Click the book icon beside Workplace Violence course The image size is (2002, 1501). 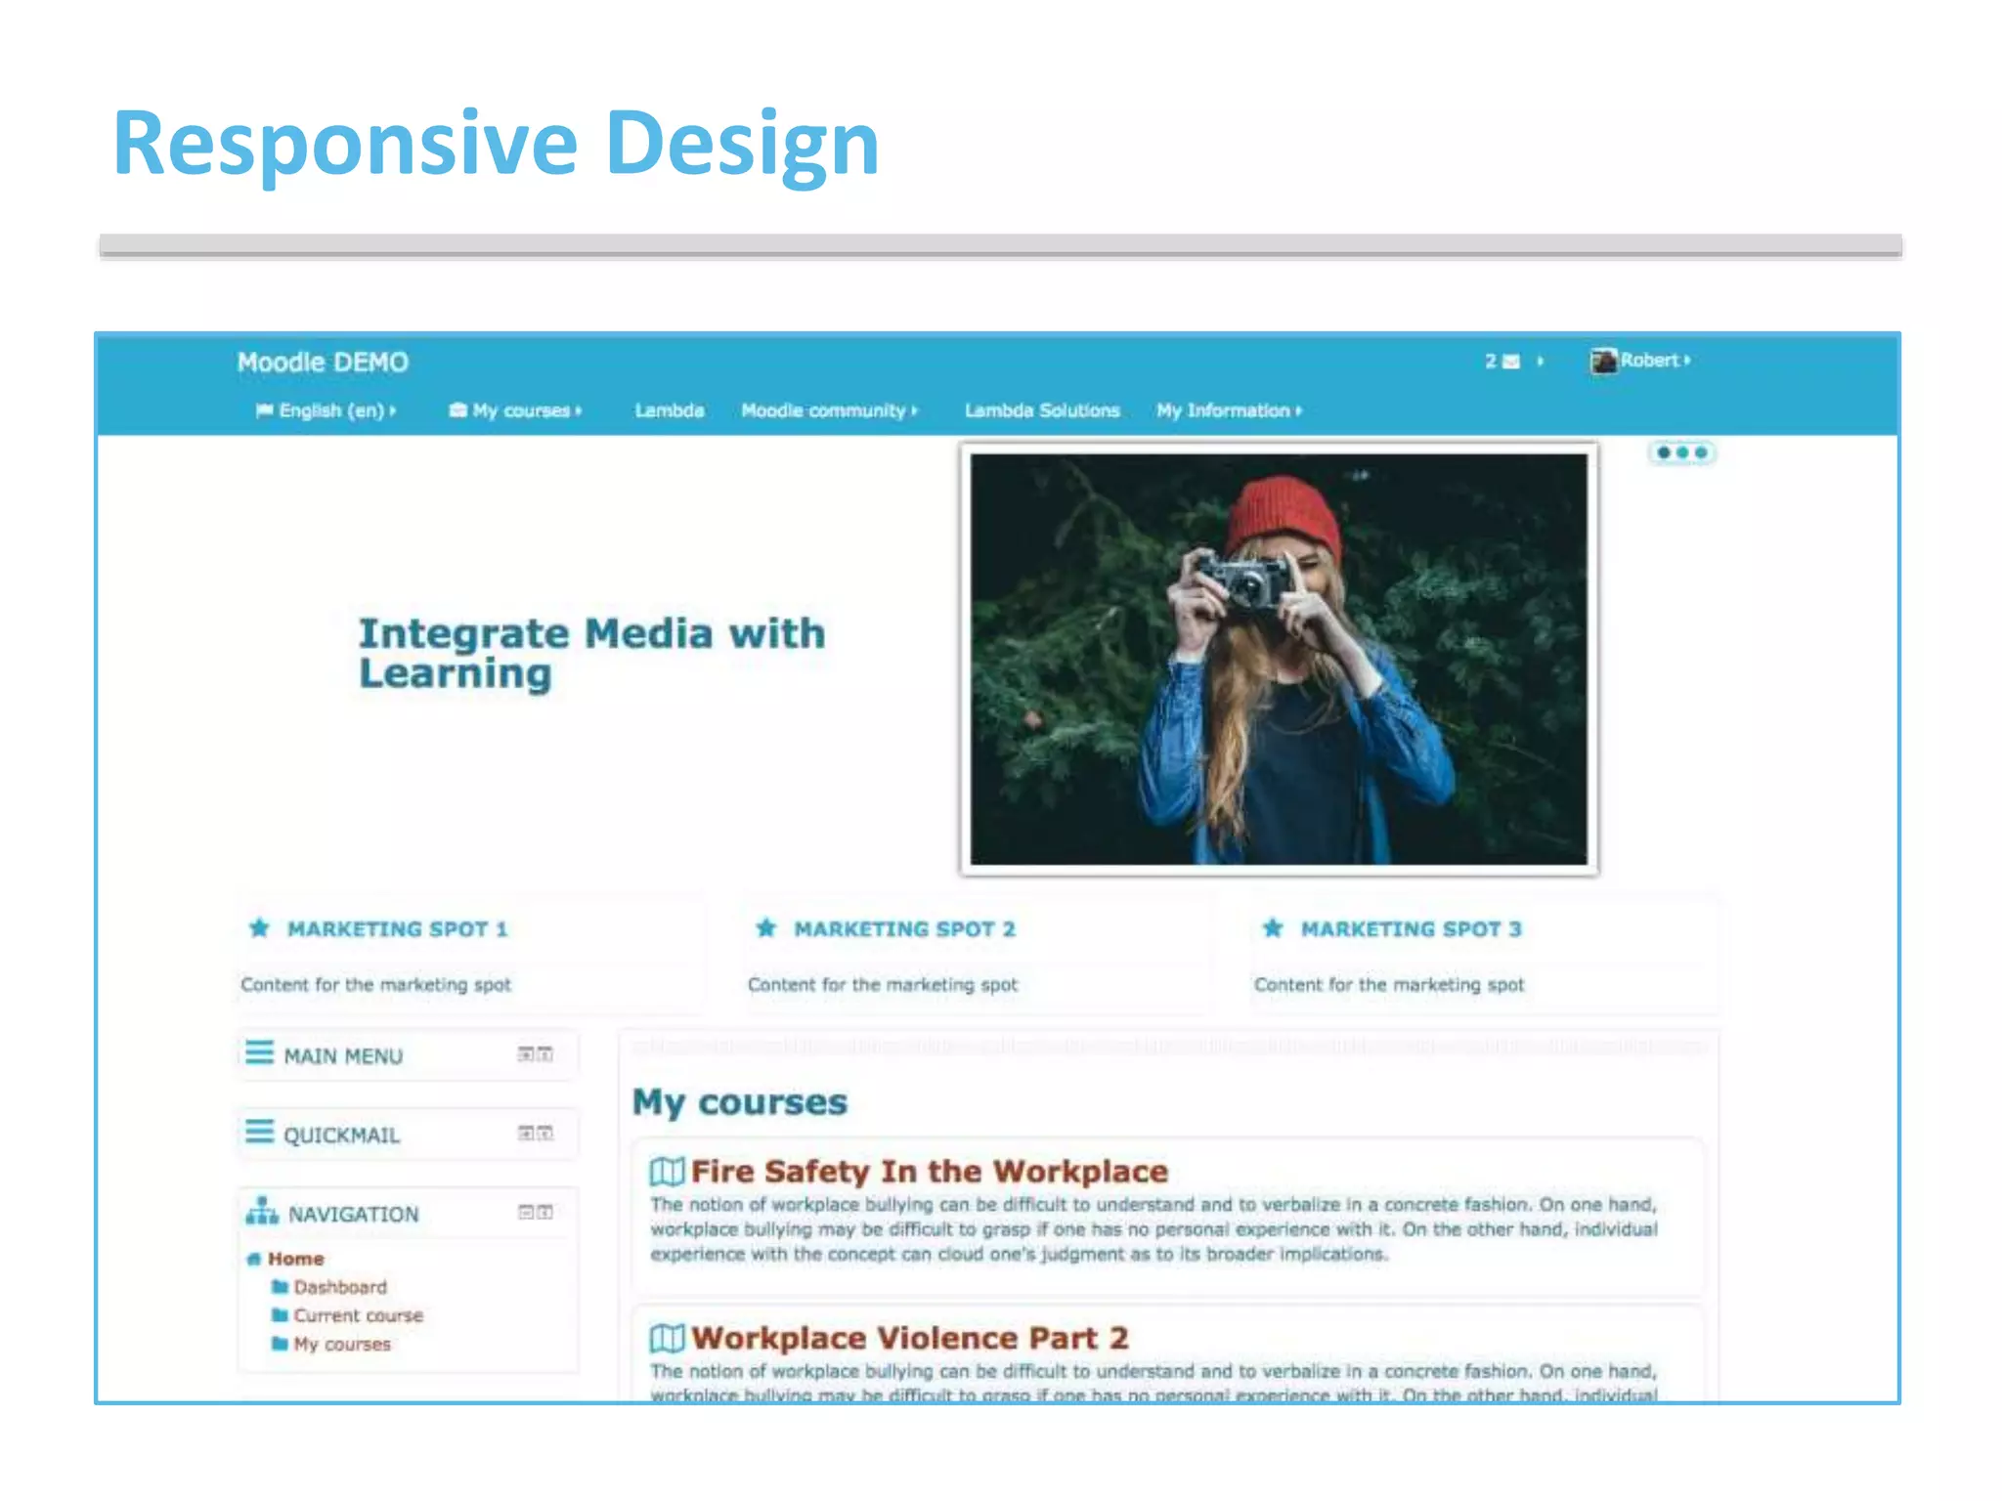click(667, 1337)
